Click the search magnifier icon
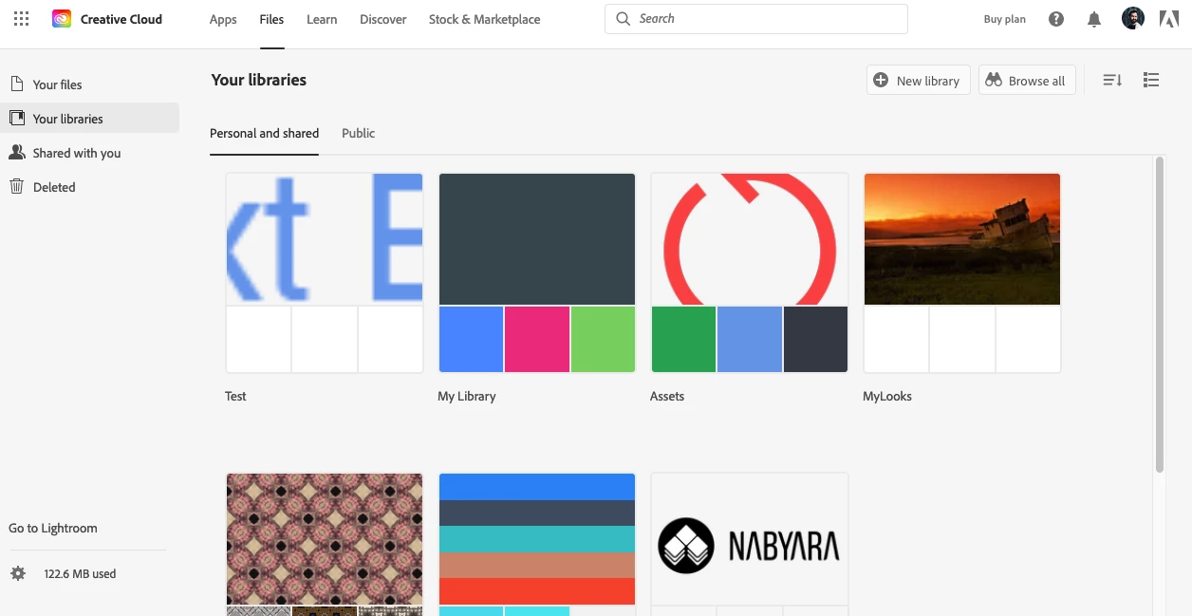The height and width of the screenshot is (616, 1192). click(623, 18)
